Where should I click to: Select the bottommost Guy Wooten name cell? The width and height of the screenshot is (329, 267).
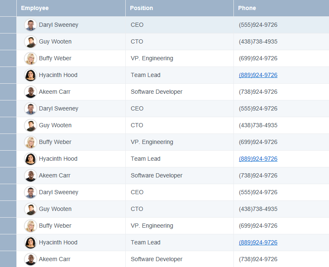coord(71,209)
